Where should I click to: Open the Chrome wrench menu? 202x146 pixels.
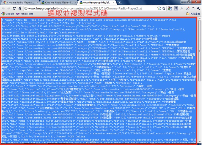click(x=198, y=8)
